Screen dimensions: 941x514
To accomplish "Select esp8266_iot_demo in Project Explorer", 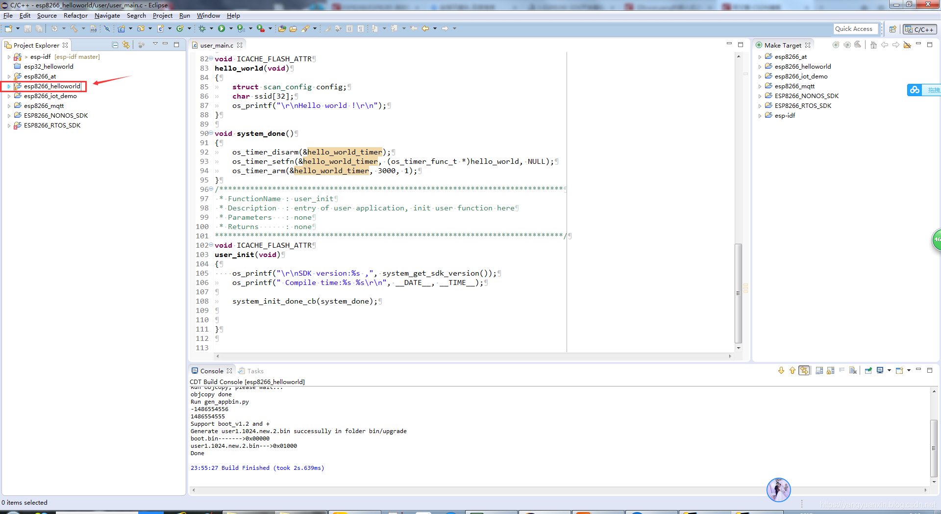I will coord(50,96).
